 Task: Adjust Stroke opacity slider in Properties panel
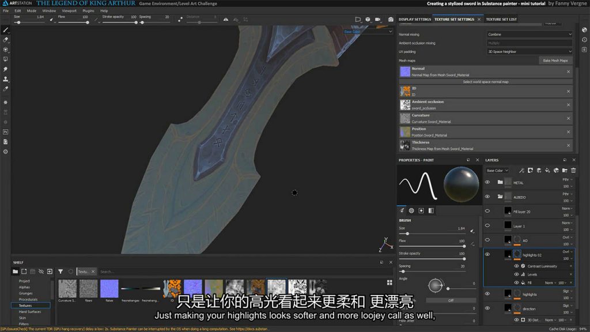tap(432, 259)
